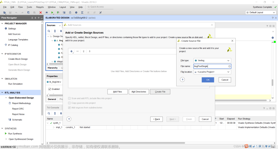
Task: Click the clipboard reports toolbar icon
Action: pyautogui.click(x=70, y=13)
